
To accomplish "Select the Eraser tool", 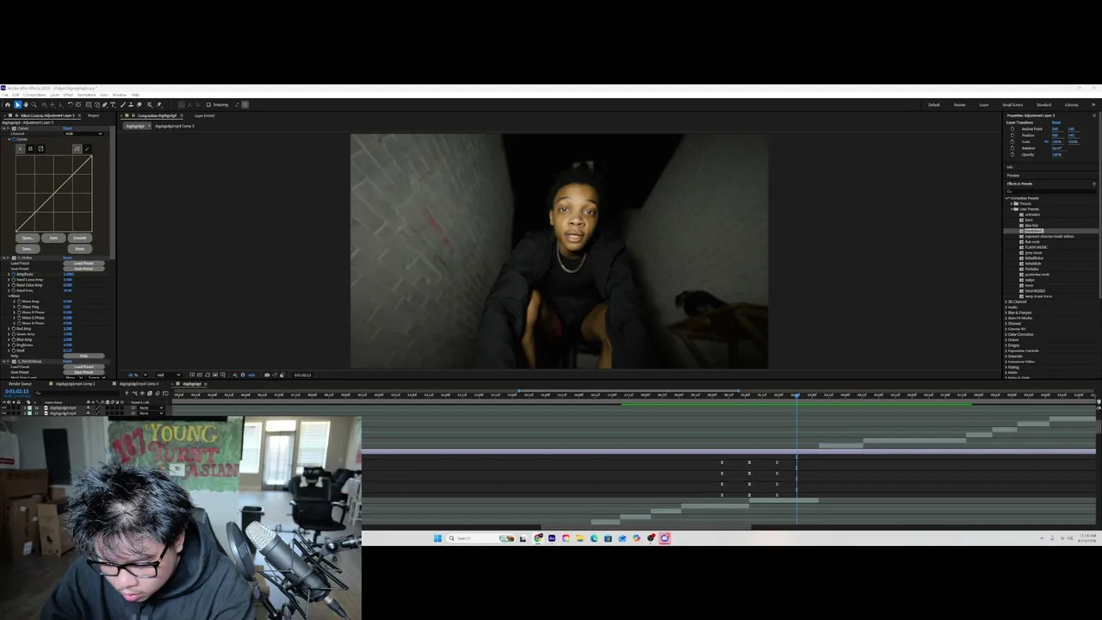I will 139,105.
